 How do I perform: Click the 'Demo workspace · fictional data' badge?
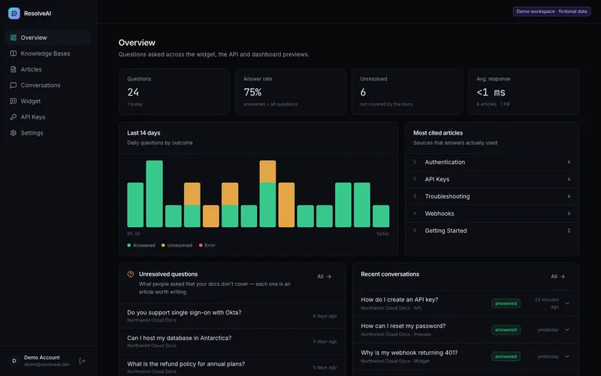tap(551, 11)
